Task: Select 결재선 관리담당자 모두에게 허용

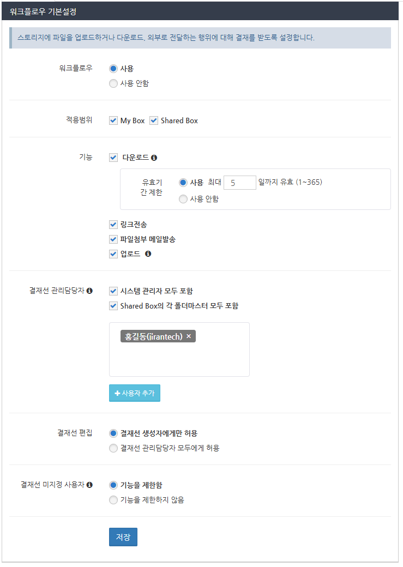Action: [113, 448]
